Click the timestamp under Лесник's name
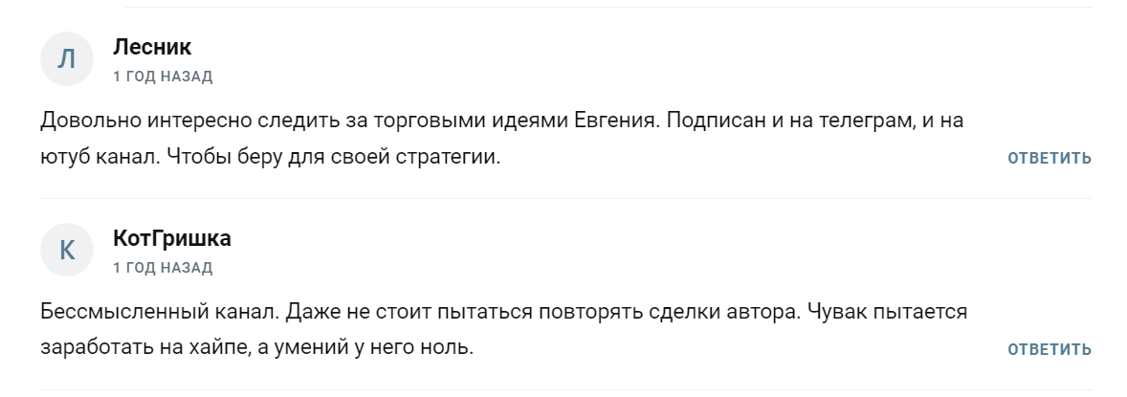The height and width of the screenshot is (397, 1127). (x=163, y=77)
